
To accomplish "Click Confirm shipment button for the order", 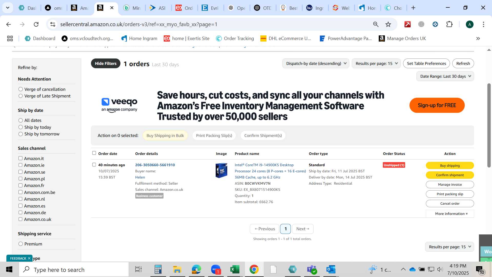I will click(x=450, y=175).
